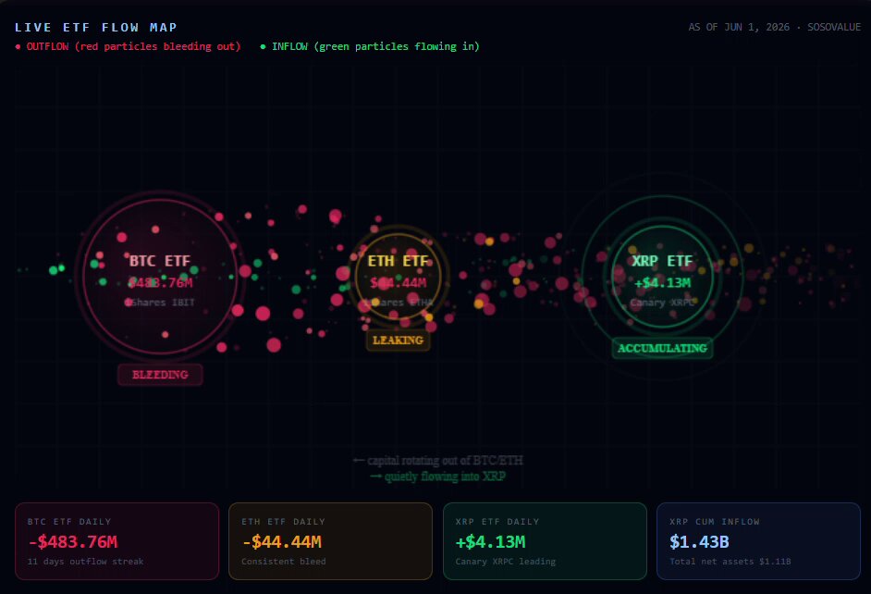Click the +$4.13M label inside XRP circle
The height and width of the screenshot is (594, 871).
tap(662, 283)
